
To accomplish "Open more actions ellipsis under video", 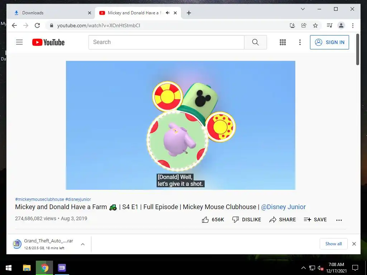I will click(339, 220).
